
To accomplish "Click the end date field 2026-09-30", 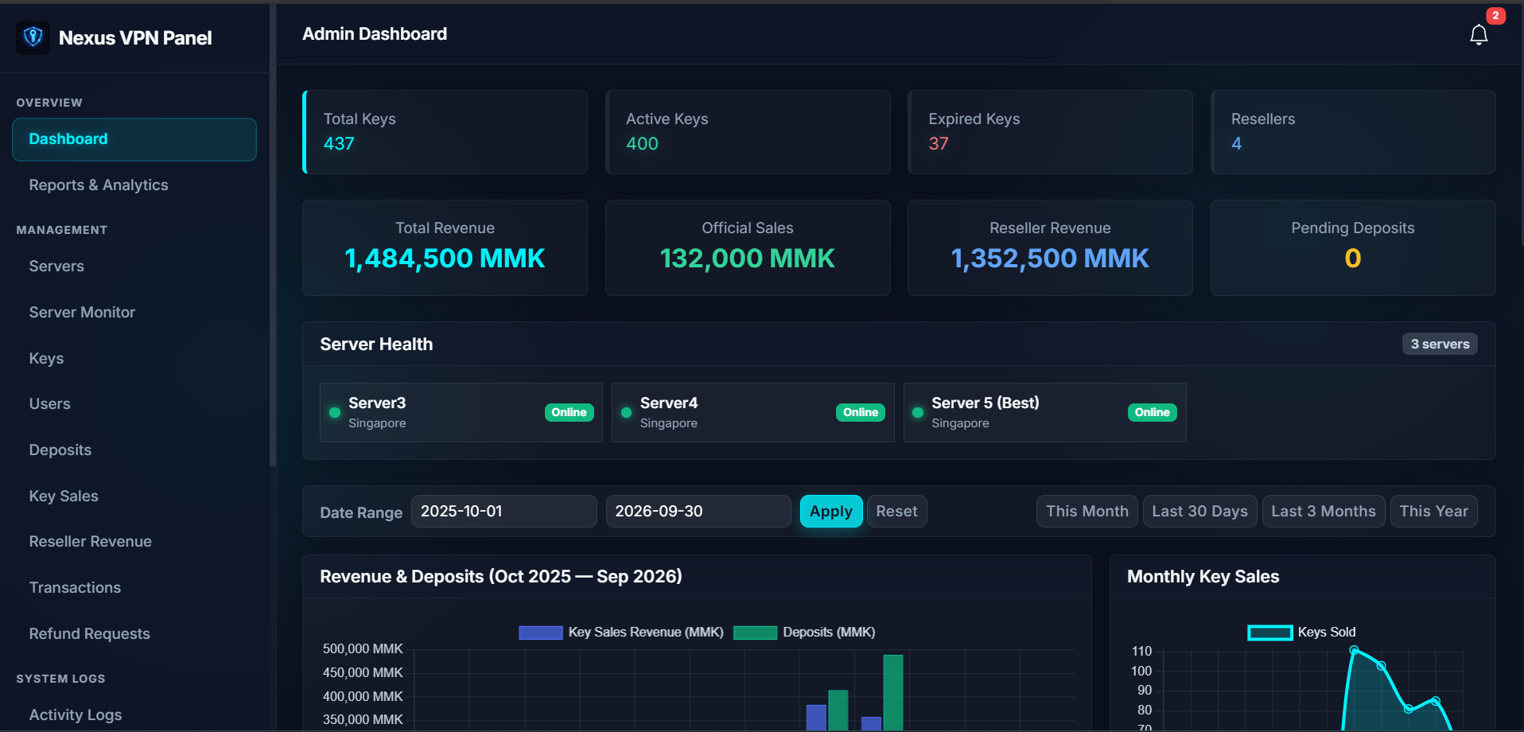I will 698,512.
